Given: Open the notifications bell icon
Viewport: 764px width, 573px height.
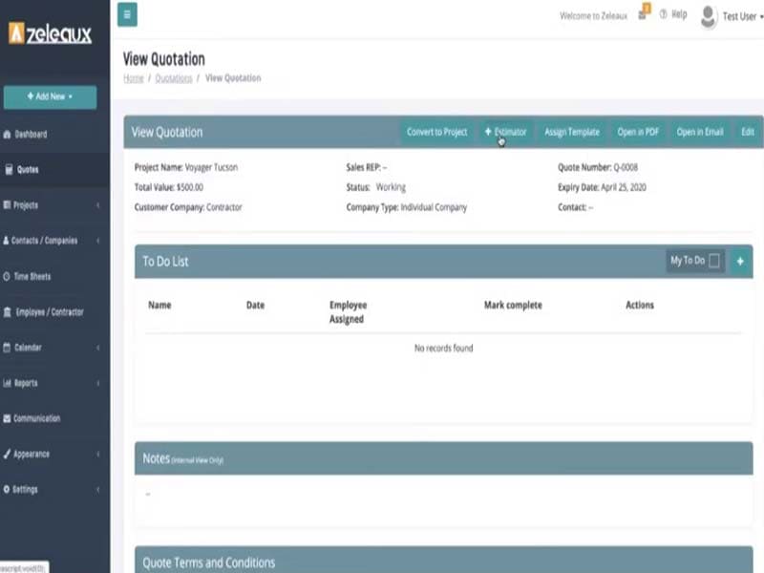Looking at the screenshot, I should pos(644,12).
